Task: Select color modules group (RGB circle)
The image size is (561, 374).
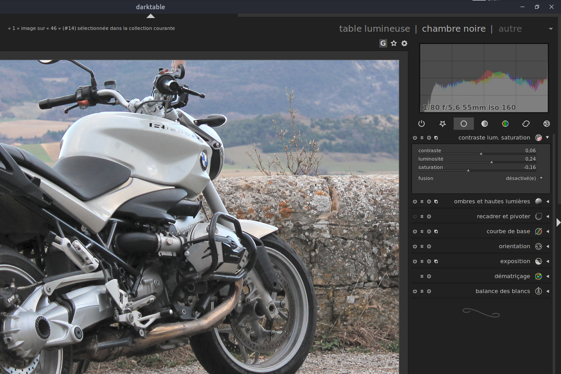Action: [x=505, y=124]
